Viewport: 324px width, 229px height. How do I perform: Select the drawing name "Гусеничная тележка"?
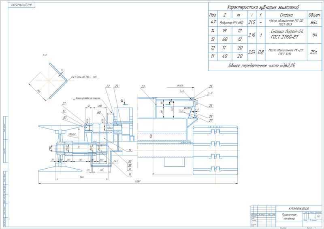[289, 216]
